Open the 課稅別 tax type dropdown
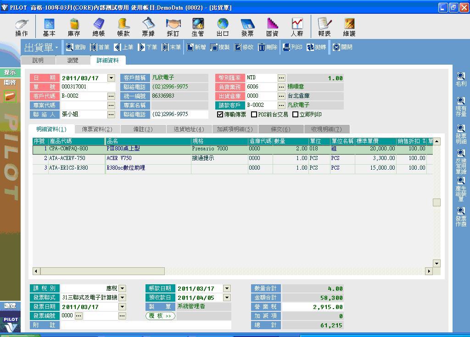The image size is (470, 337). tap(122, 288)
